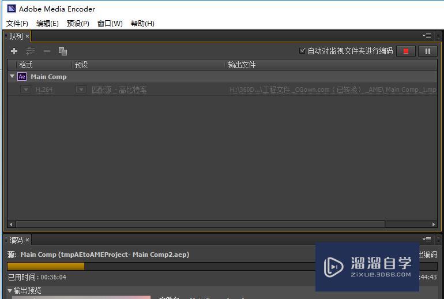
Task: Stop the queue with red square button
Action: (406, 51)
